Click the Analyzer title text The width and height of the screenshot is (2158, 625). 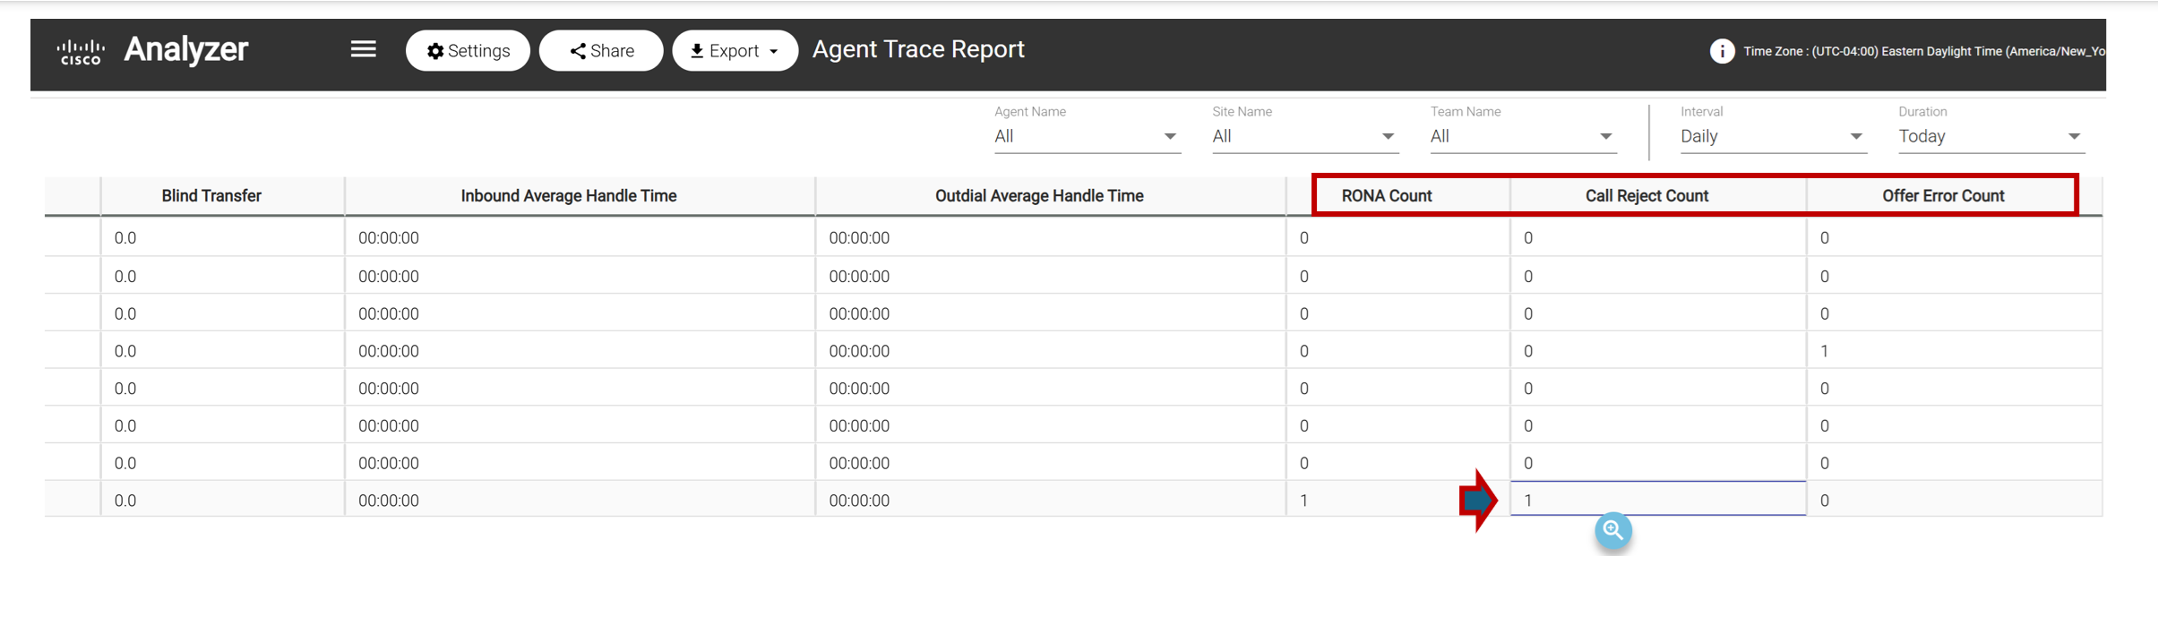(186, 49)
